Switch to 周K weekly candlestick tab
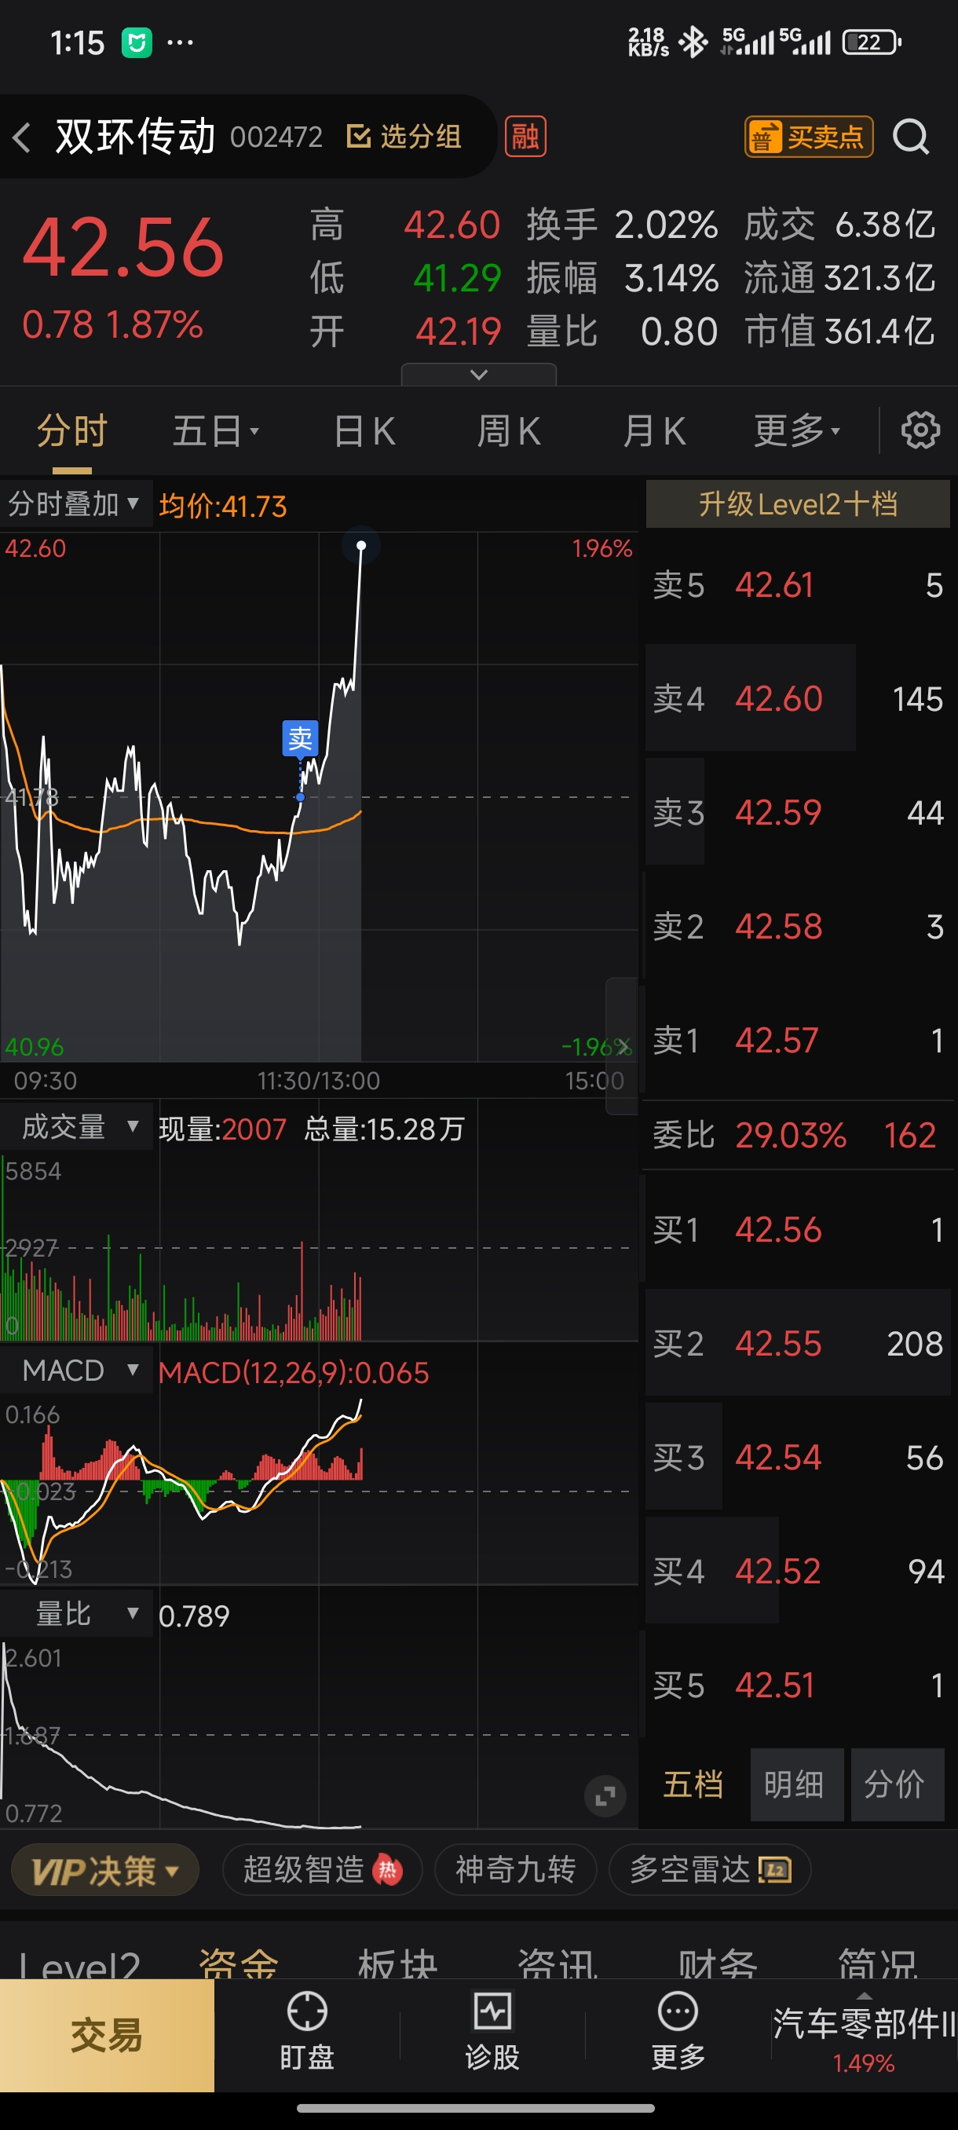This screenshot has height=2130, width=958. pyautogui.click(x=508, y=431)
